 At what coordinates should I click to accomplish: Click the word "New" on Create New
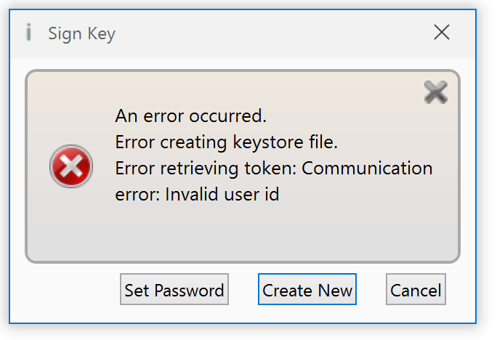coord(335,291)
